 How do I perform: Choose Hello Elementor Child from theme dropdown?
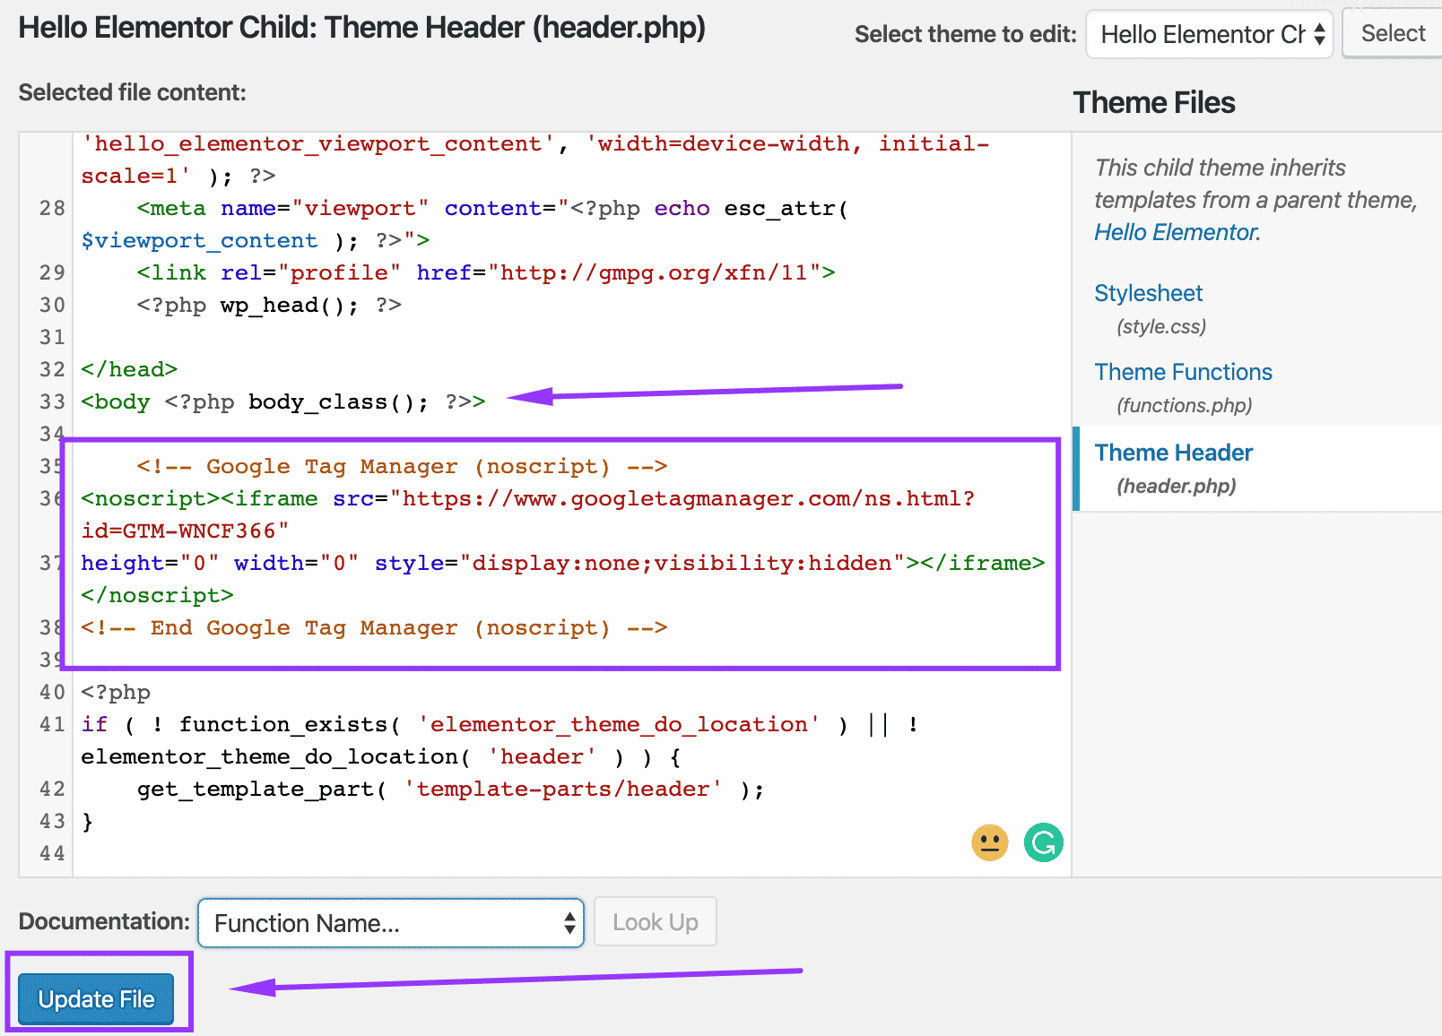click(x=1202, y=34)
